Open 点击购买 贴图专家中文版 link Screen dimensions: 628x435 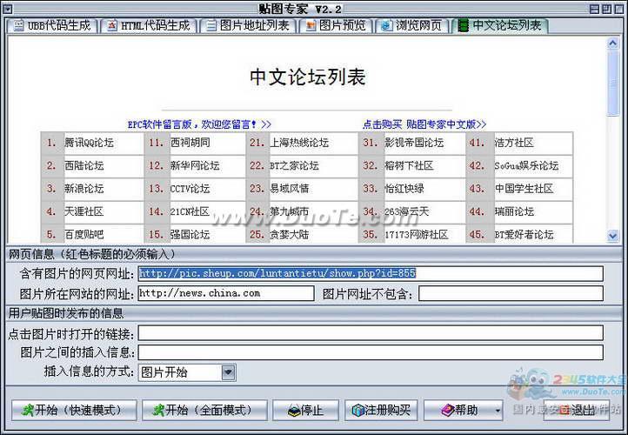point(424,124)
